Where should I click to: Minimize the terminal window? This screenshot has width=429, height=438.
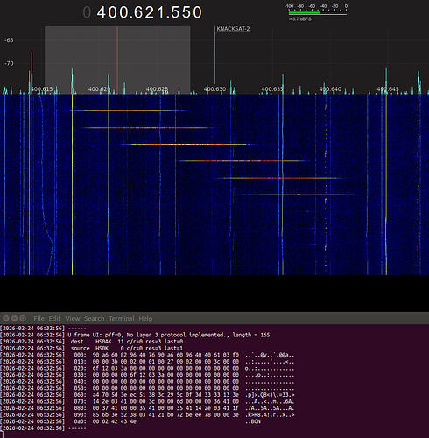click(14, 318)
